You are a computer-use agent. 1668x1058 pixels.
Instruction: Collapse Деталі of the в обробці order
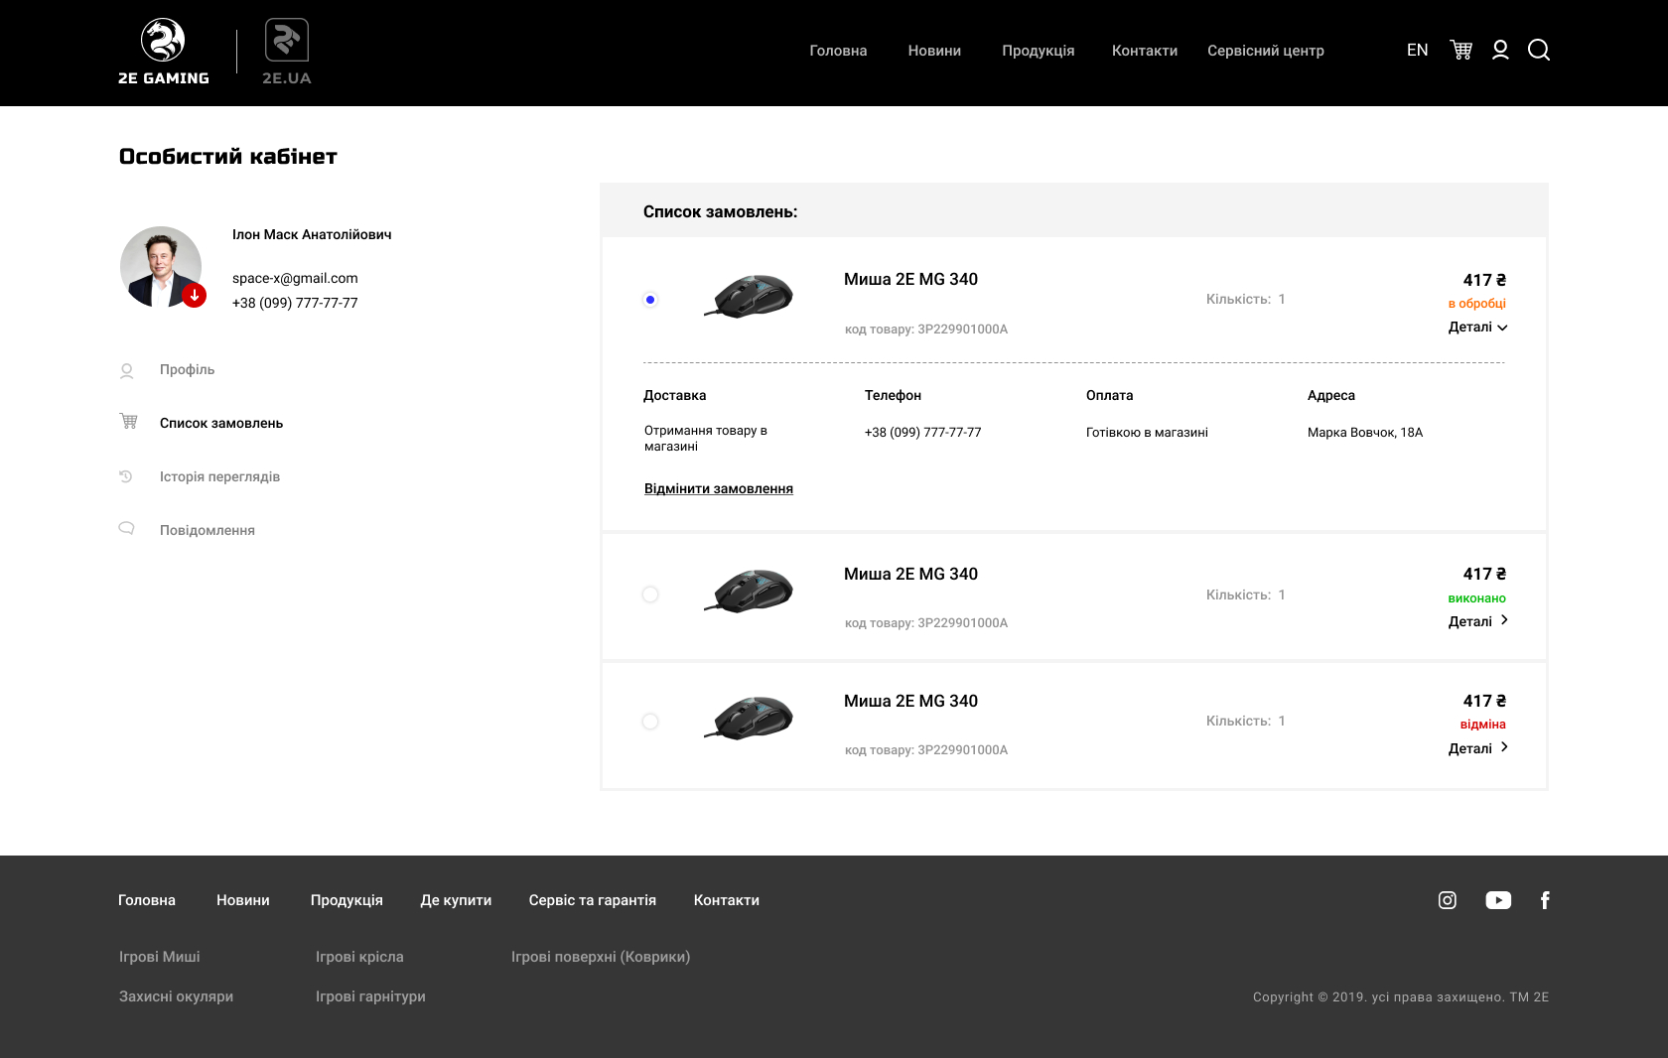pyautogui.click(x=1477, y=328)
